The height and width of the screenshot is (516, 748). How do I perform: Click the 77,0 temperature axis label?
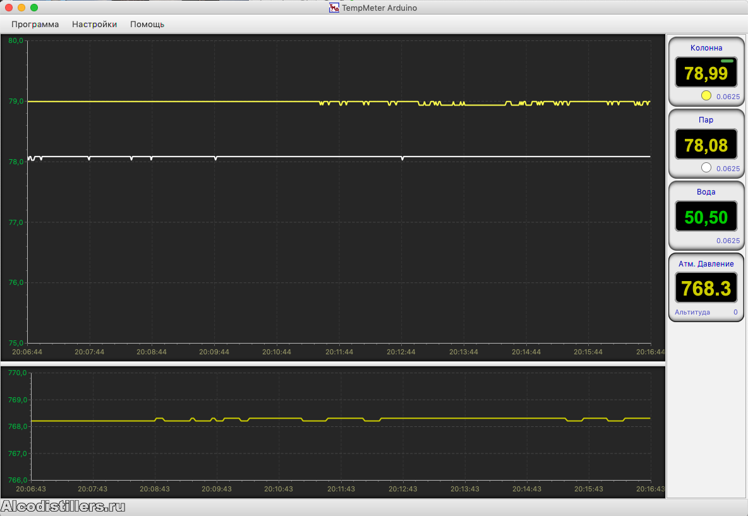coord(16,222)
